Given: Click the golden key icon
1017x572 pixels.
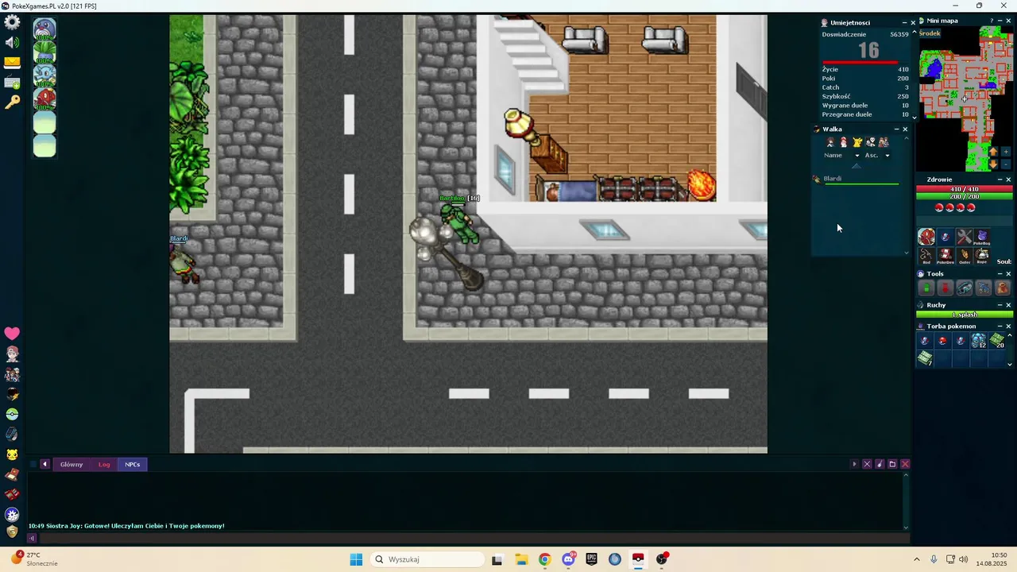Looking at the screenshot, I should (12, 102).
